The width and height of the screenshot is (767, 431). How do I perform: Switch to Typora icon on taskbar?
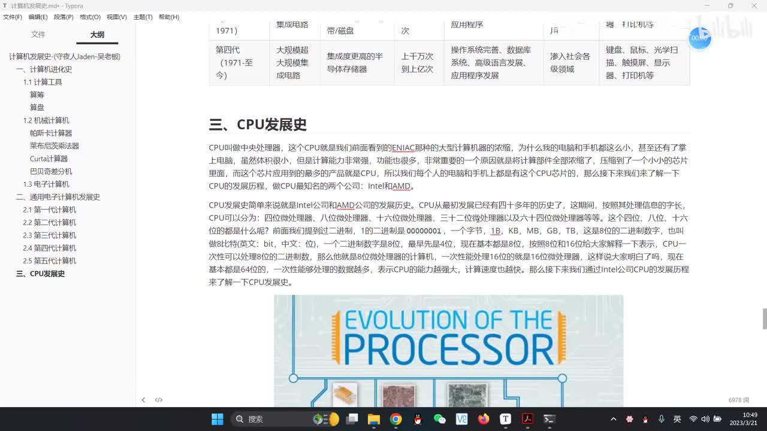pyautogui.click(x=506, y=419)
